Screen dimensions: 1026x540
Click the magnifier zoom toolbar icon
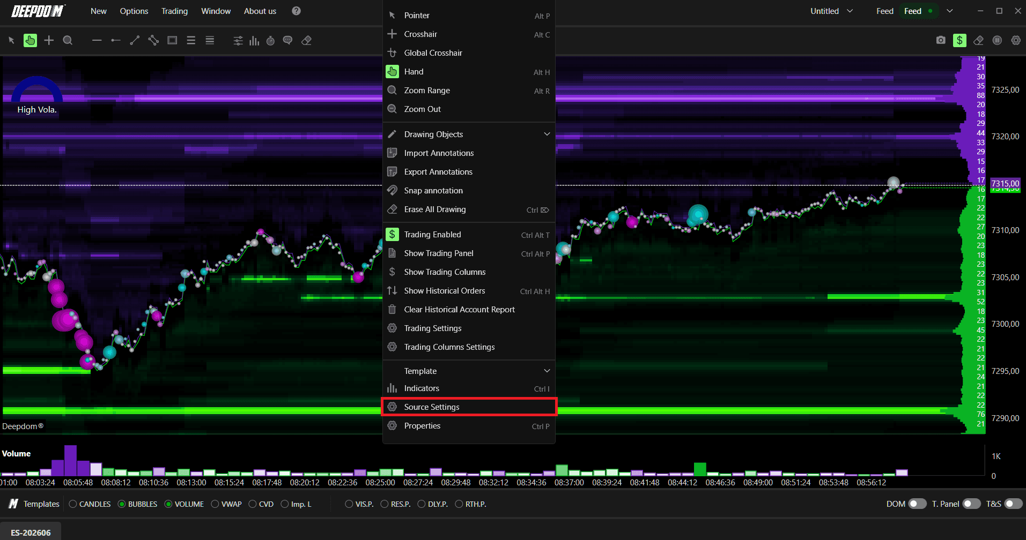tap(68, 40)
